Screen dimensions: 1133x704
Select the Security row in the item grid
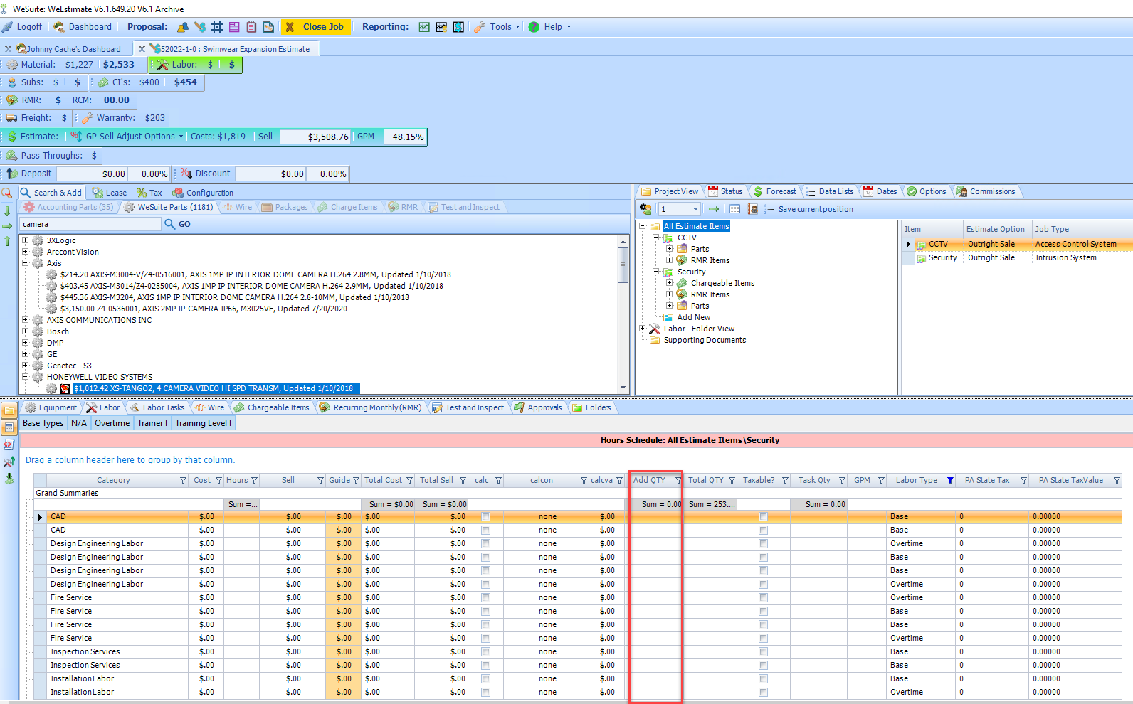coord(1017,258)
